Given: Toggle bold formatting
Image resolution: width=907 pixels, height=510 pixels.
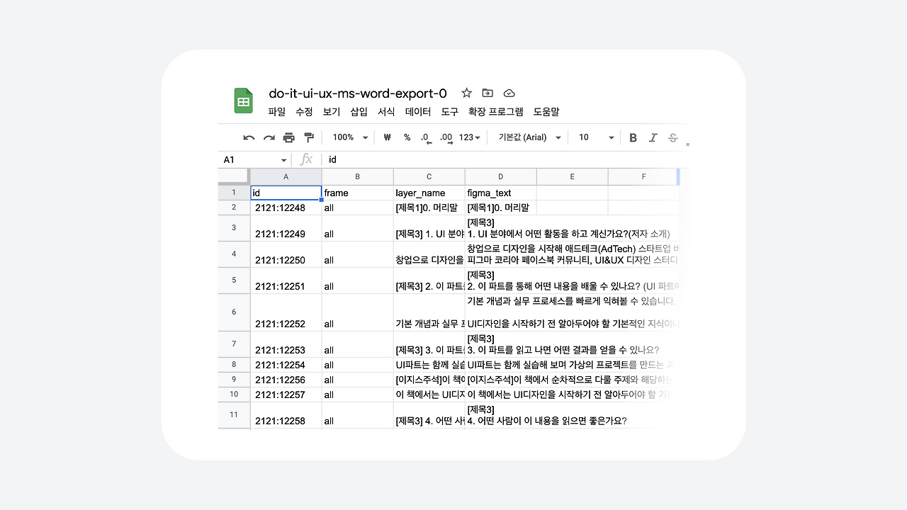Looking at the screenshot, I should point(633,137).
